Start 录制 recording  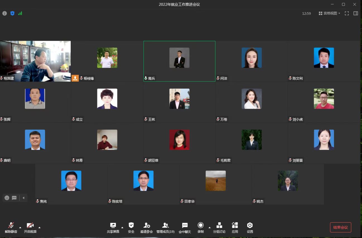click(201, 225)
